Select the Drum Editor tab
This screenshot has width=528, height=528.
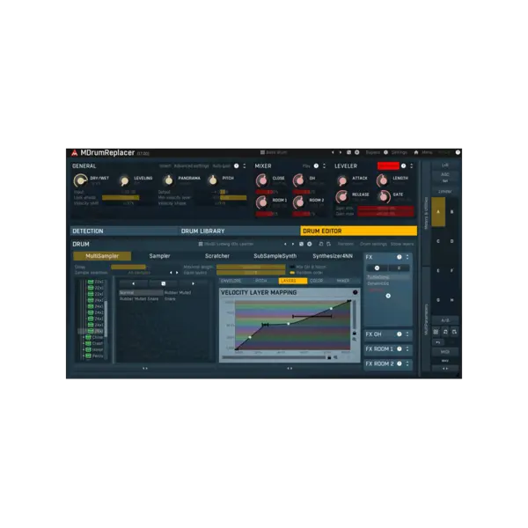click(359, 231)
